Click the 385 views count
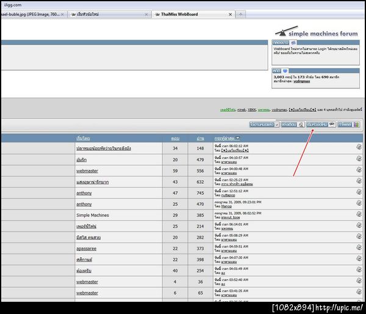This screenshot has width=366, height=314. pyautogui.click(x=200, y=215)
